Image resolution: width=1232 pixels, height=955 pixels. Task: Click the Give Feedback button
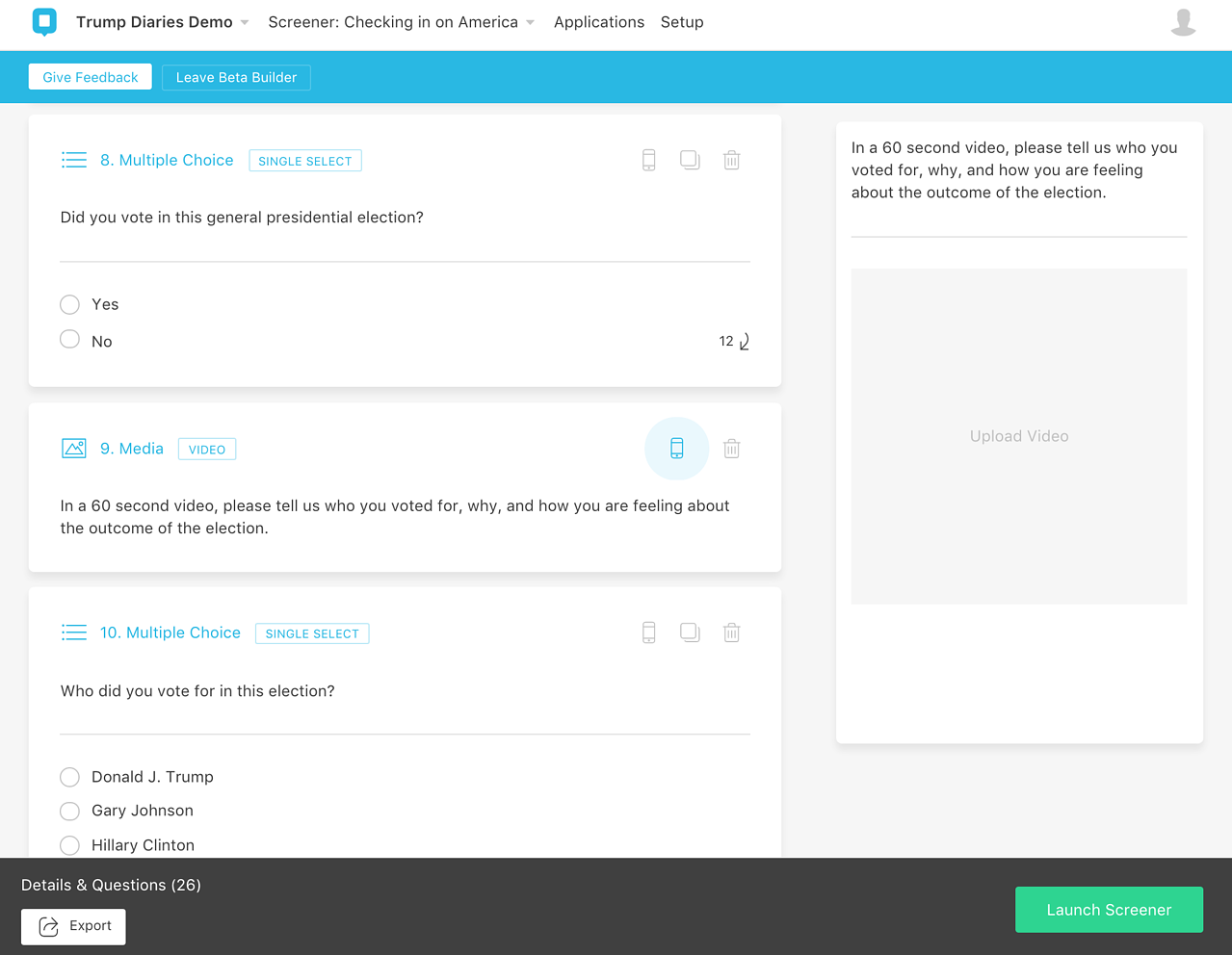click(91, 77)
